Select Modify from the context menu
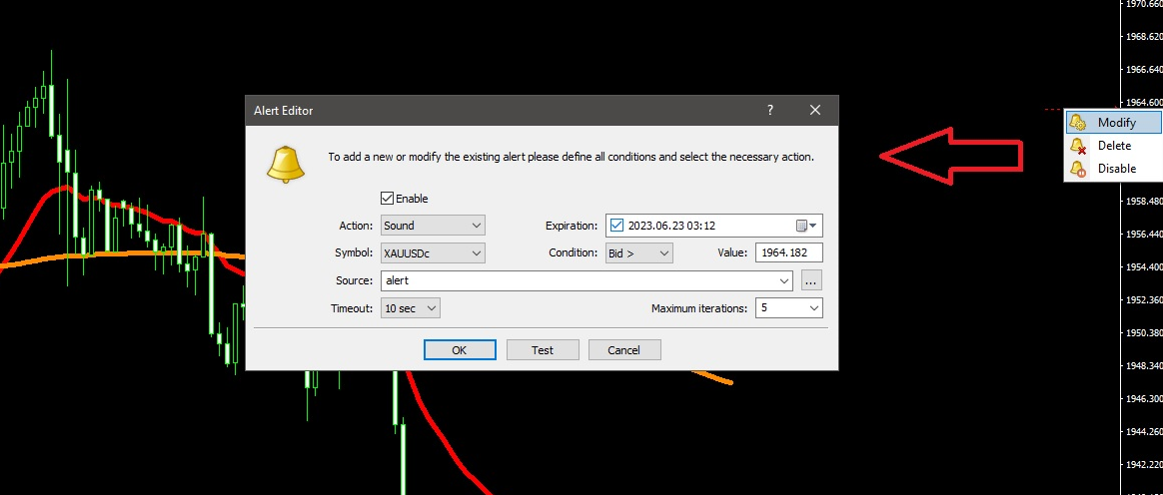1163x495 pixels. pyautogui.click(x=1116, y=122)
